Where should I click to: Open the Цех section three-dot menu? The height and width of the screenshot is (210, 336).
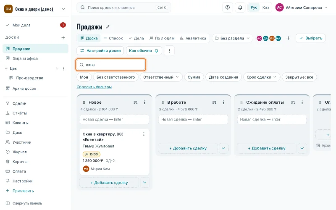64,68
